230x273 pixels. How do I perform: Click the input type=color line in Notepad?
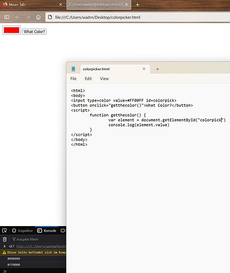pyautogui.click(x=124, y=100)
